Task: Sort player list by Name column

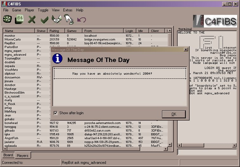Action: (19, 31)
